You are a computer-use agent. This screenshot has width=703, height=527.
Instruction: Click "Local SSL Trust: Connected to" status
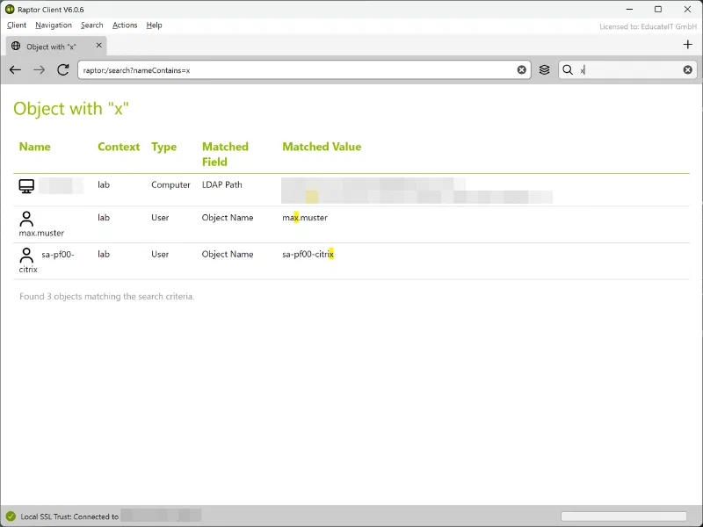[69, 516]
